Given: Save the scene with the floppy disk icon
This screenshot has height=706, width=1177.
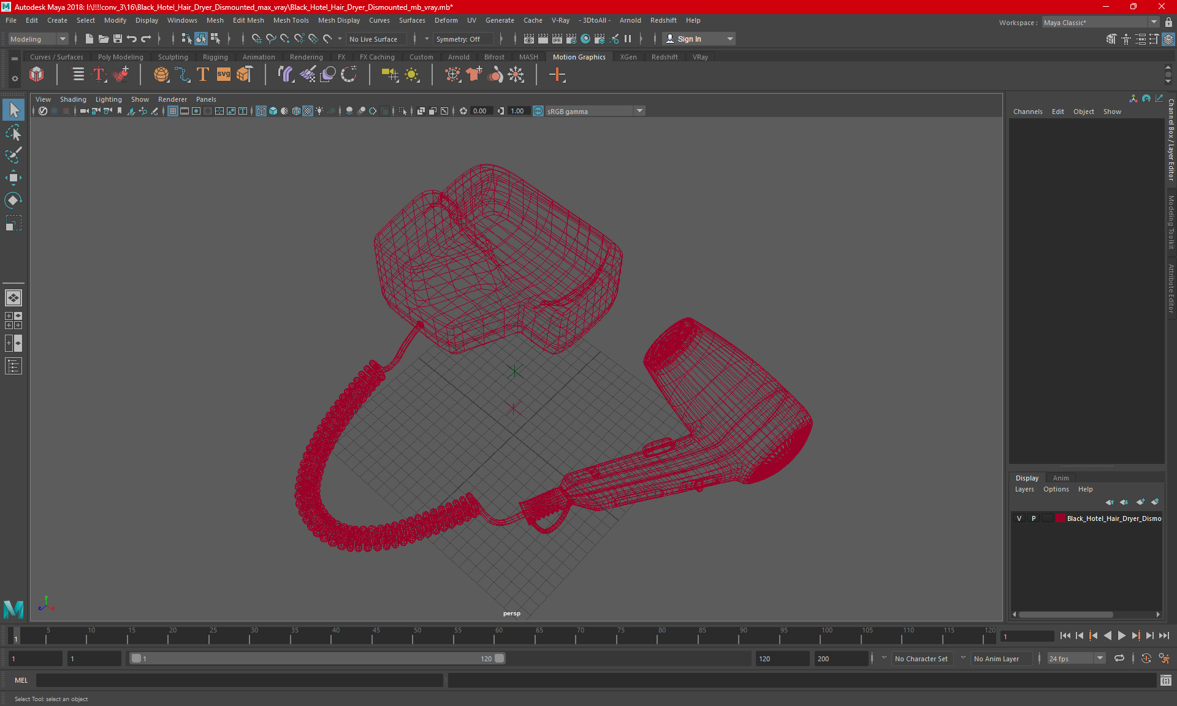Looking at the screenshot, I should pyautogui.click(x=117, y=39).
